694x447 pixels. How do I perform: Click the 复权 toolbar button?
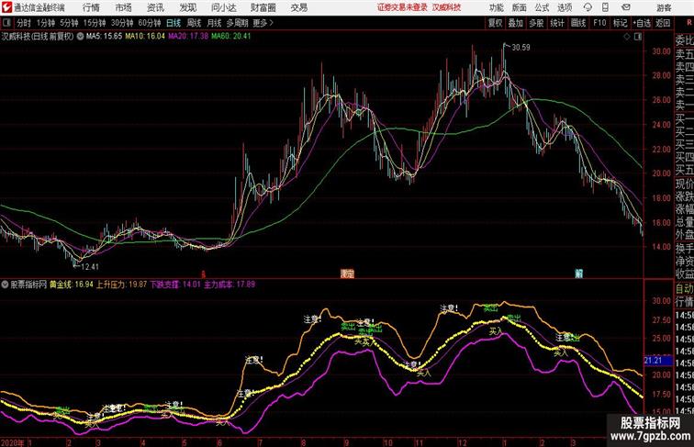[x=496, y=23]
